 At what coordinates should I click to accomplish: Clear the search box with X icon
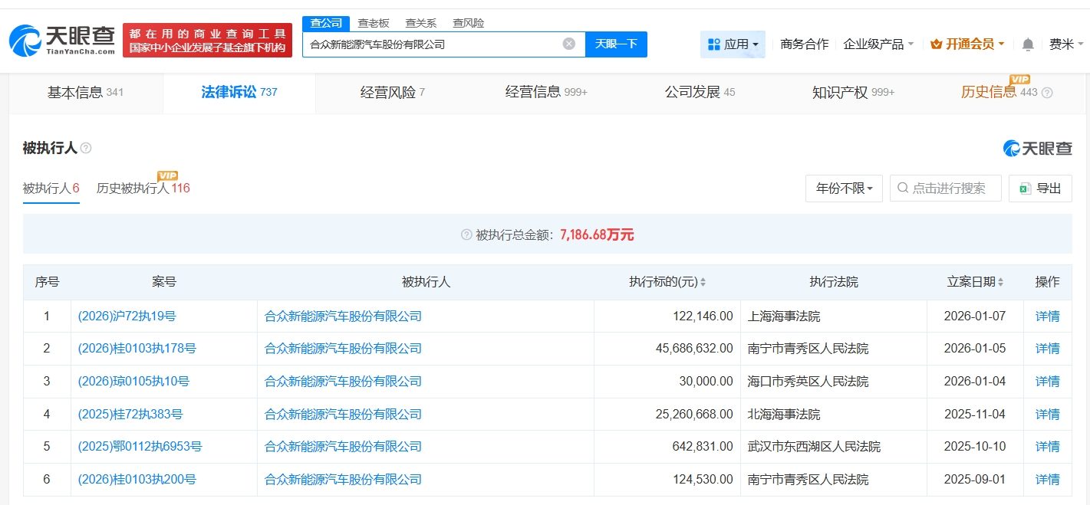(x=568, y=44)
